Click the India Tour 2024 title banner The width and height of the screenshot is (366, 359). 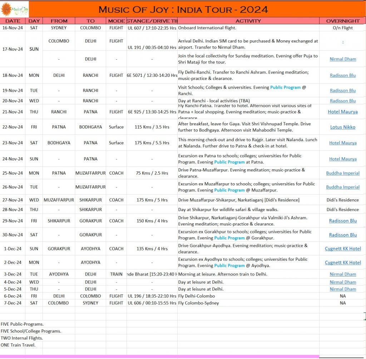[x=183, y=9]
